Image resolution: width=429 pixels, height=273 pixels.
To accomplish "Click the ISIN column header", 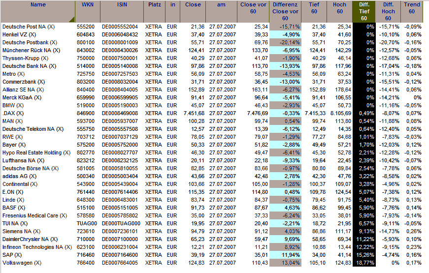I will coord(122,11).
